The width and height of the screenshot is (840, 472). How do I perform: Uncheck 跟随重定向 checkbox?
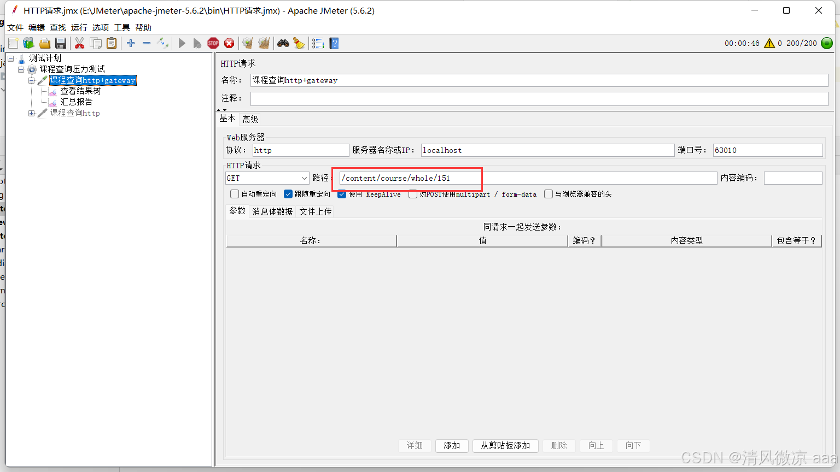pyautogui.click(x=288, y=194)
